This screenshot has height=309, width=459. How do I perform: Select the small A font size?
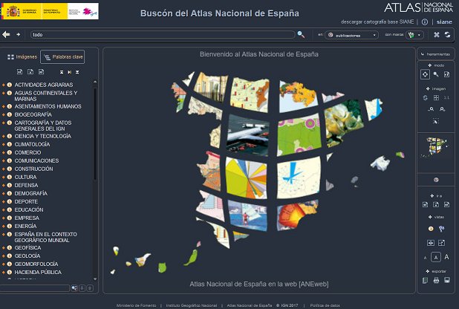tap(425, 258)
